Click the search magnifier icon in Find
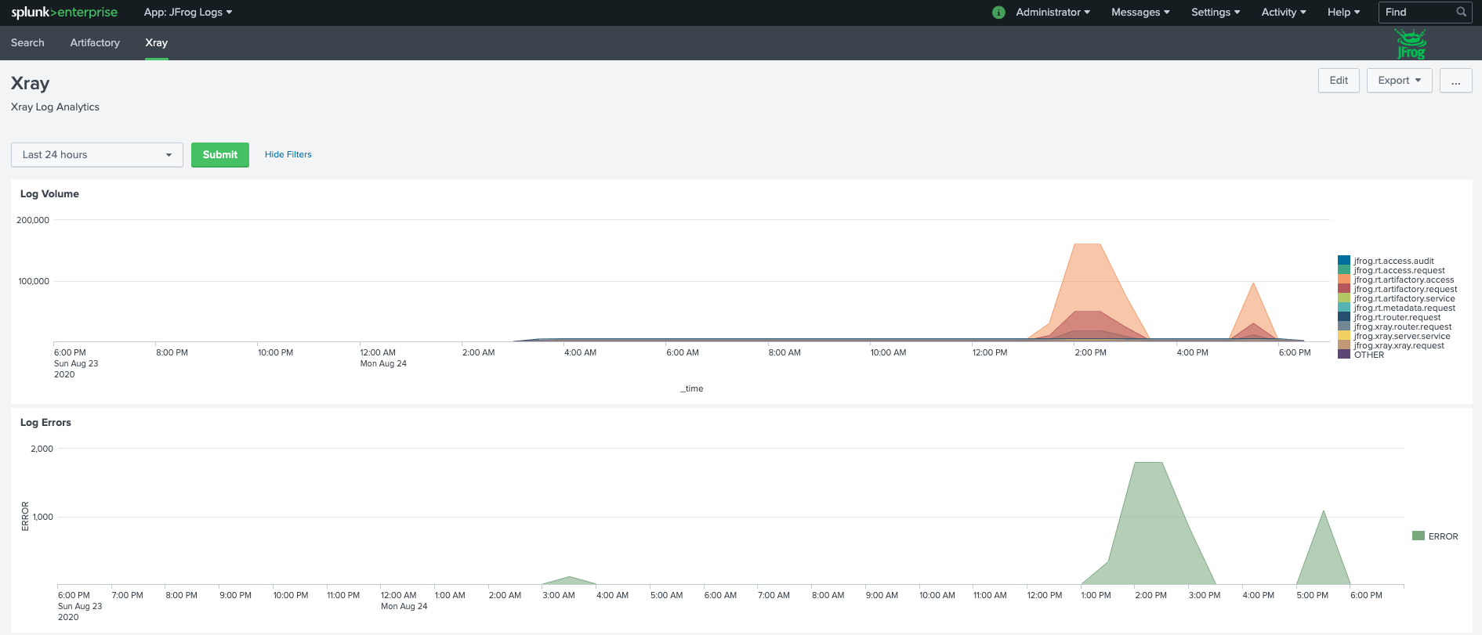Screen dimensions: 1482x635 point(1461,12)
